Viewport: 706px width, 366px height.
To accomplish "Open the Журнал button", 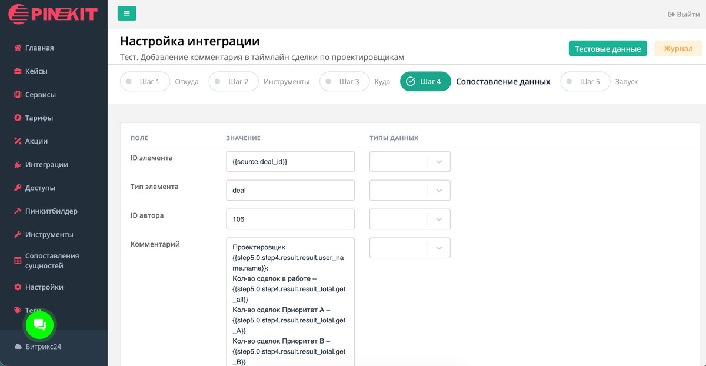I will pyautogui.click(x=678, y=48).
